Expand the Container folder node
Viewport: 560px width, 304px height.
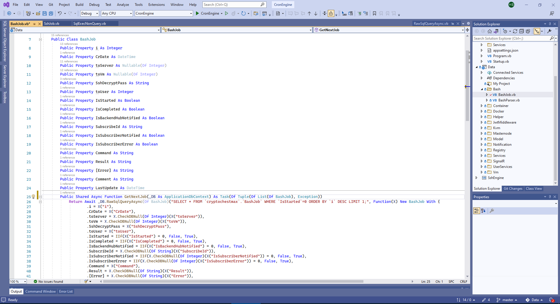pos(482,106)
